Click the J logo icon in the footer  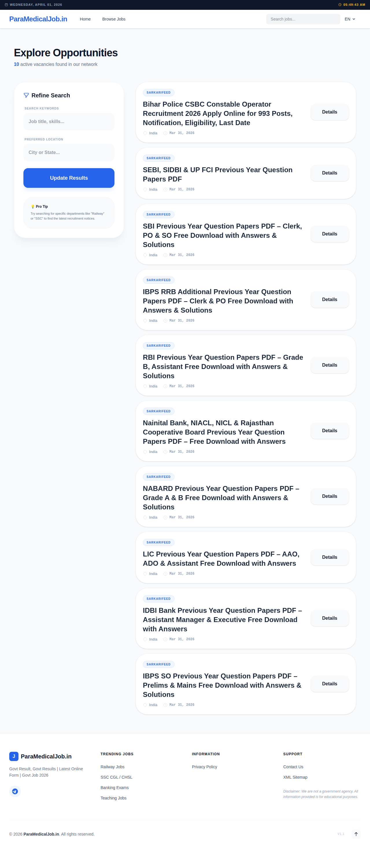(14, 756)
